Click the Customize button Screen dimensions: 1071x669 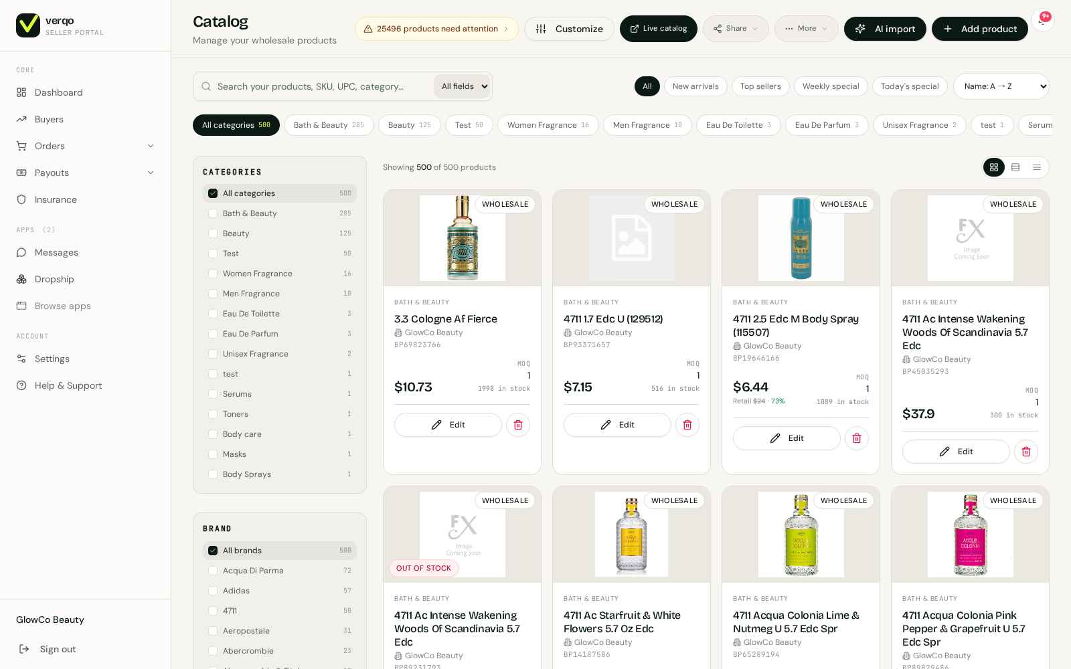(569, 29)
